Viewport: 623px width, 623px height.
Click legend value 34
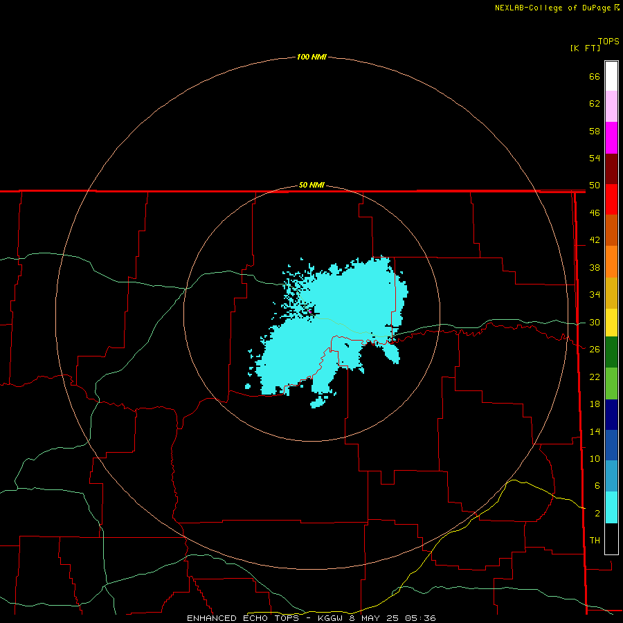pos(595,295)
